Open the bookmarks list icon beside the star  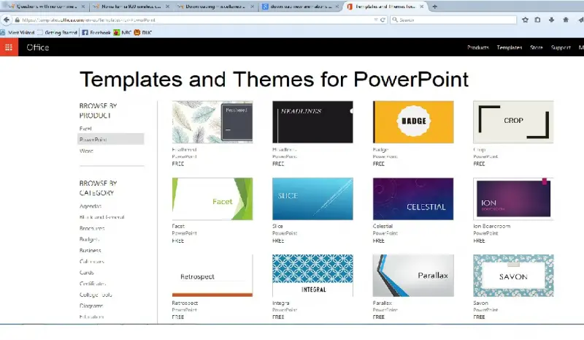(537, 20)
